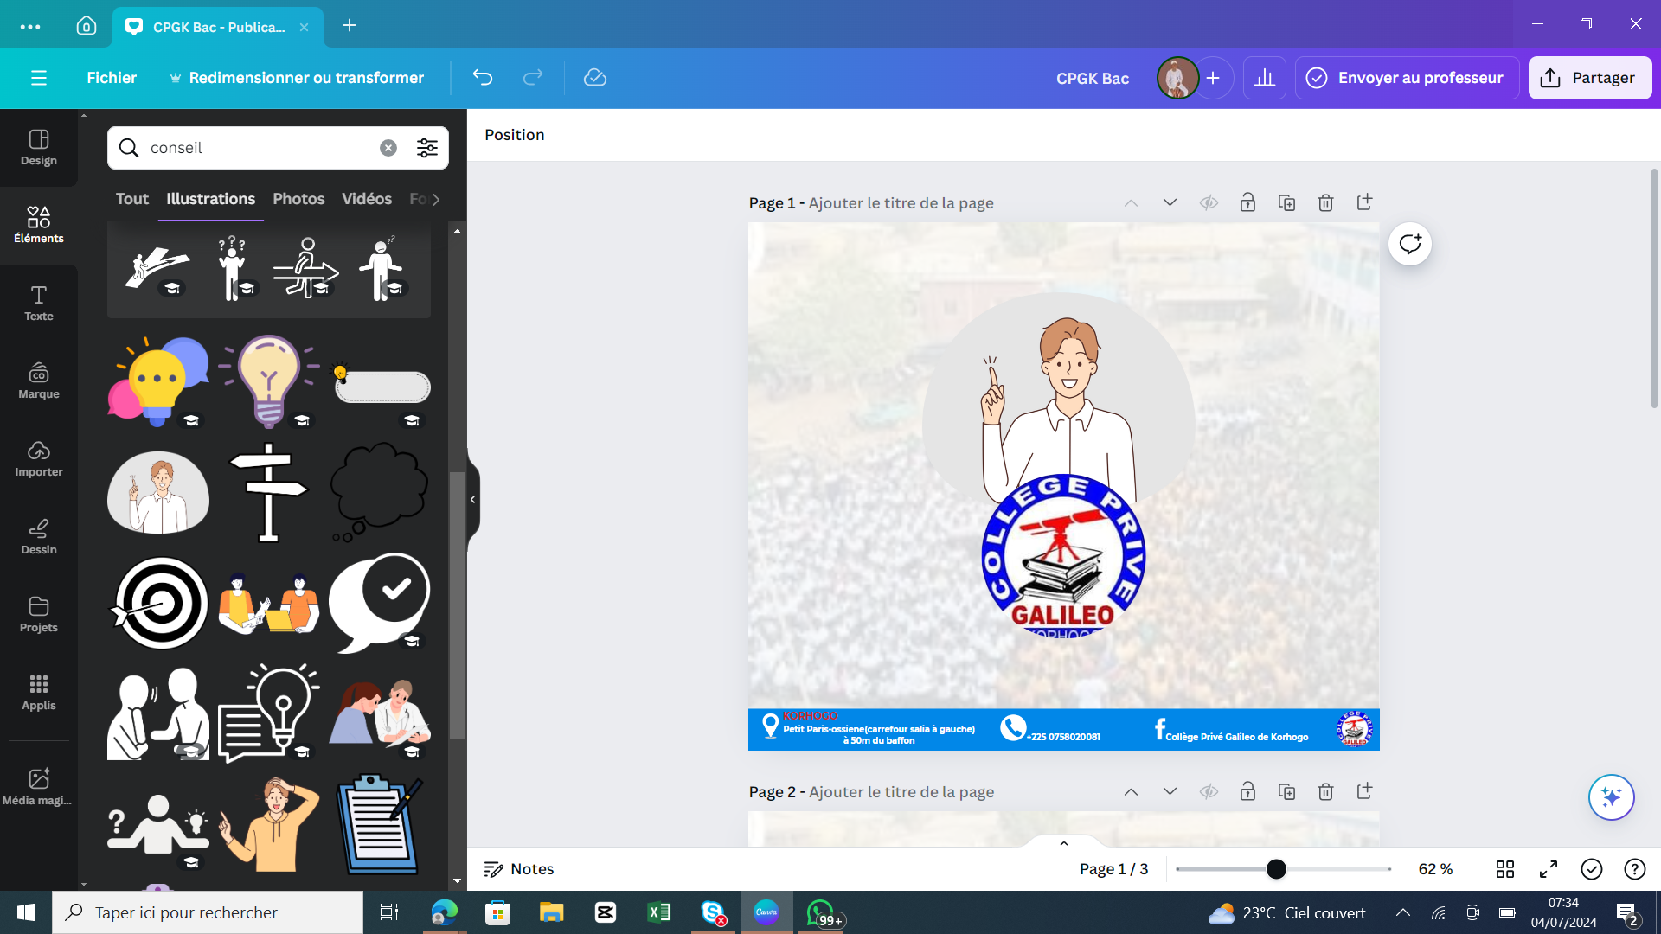Open the Applis panel
Image resolution: width=1661 pixels, height=934 pixels.
click(x=39, y=693)
